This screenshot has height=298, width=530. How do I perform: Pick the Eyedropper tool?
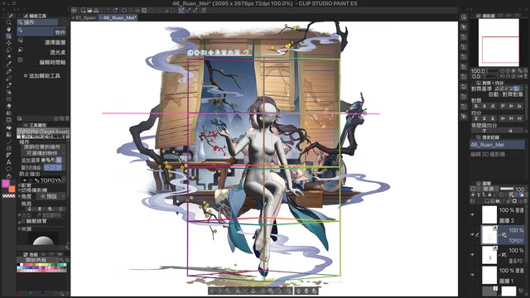tap(9, 64)
